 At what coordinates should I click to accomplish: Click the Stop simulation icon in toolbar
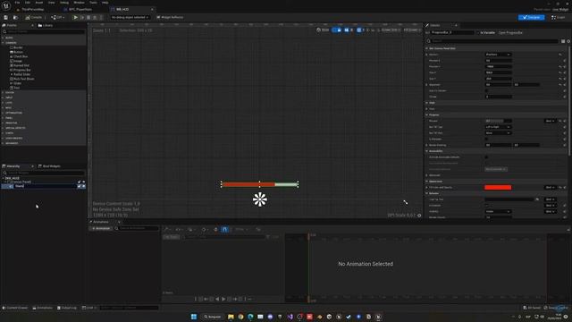point(88,17)
